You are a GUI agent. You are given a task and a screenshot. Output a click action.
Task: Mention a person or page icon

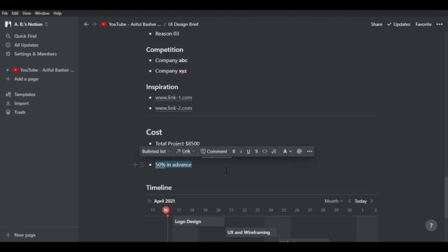pyautogui.click(x=299, y=151)
